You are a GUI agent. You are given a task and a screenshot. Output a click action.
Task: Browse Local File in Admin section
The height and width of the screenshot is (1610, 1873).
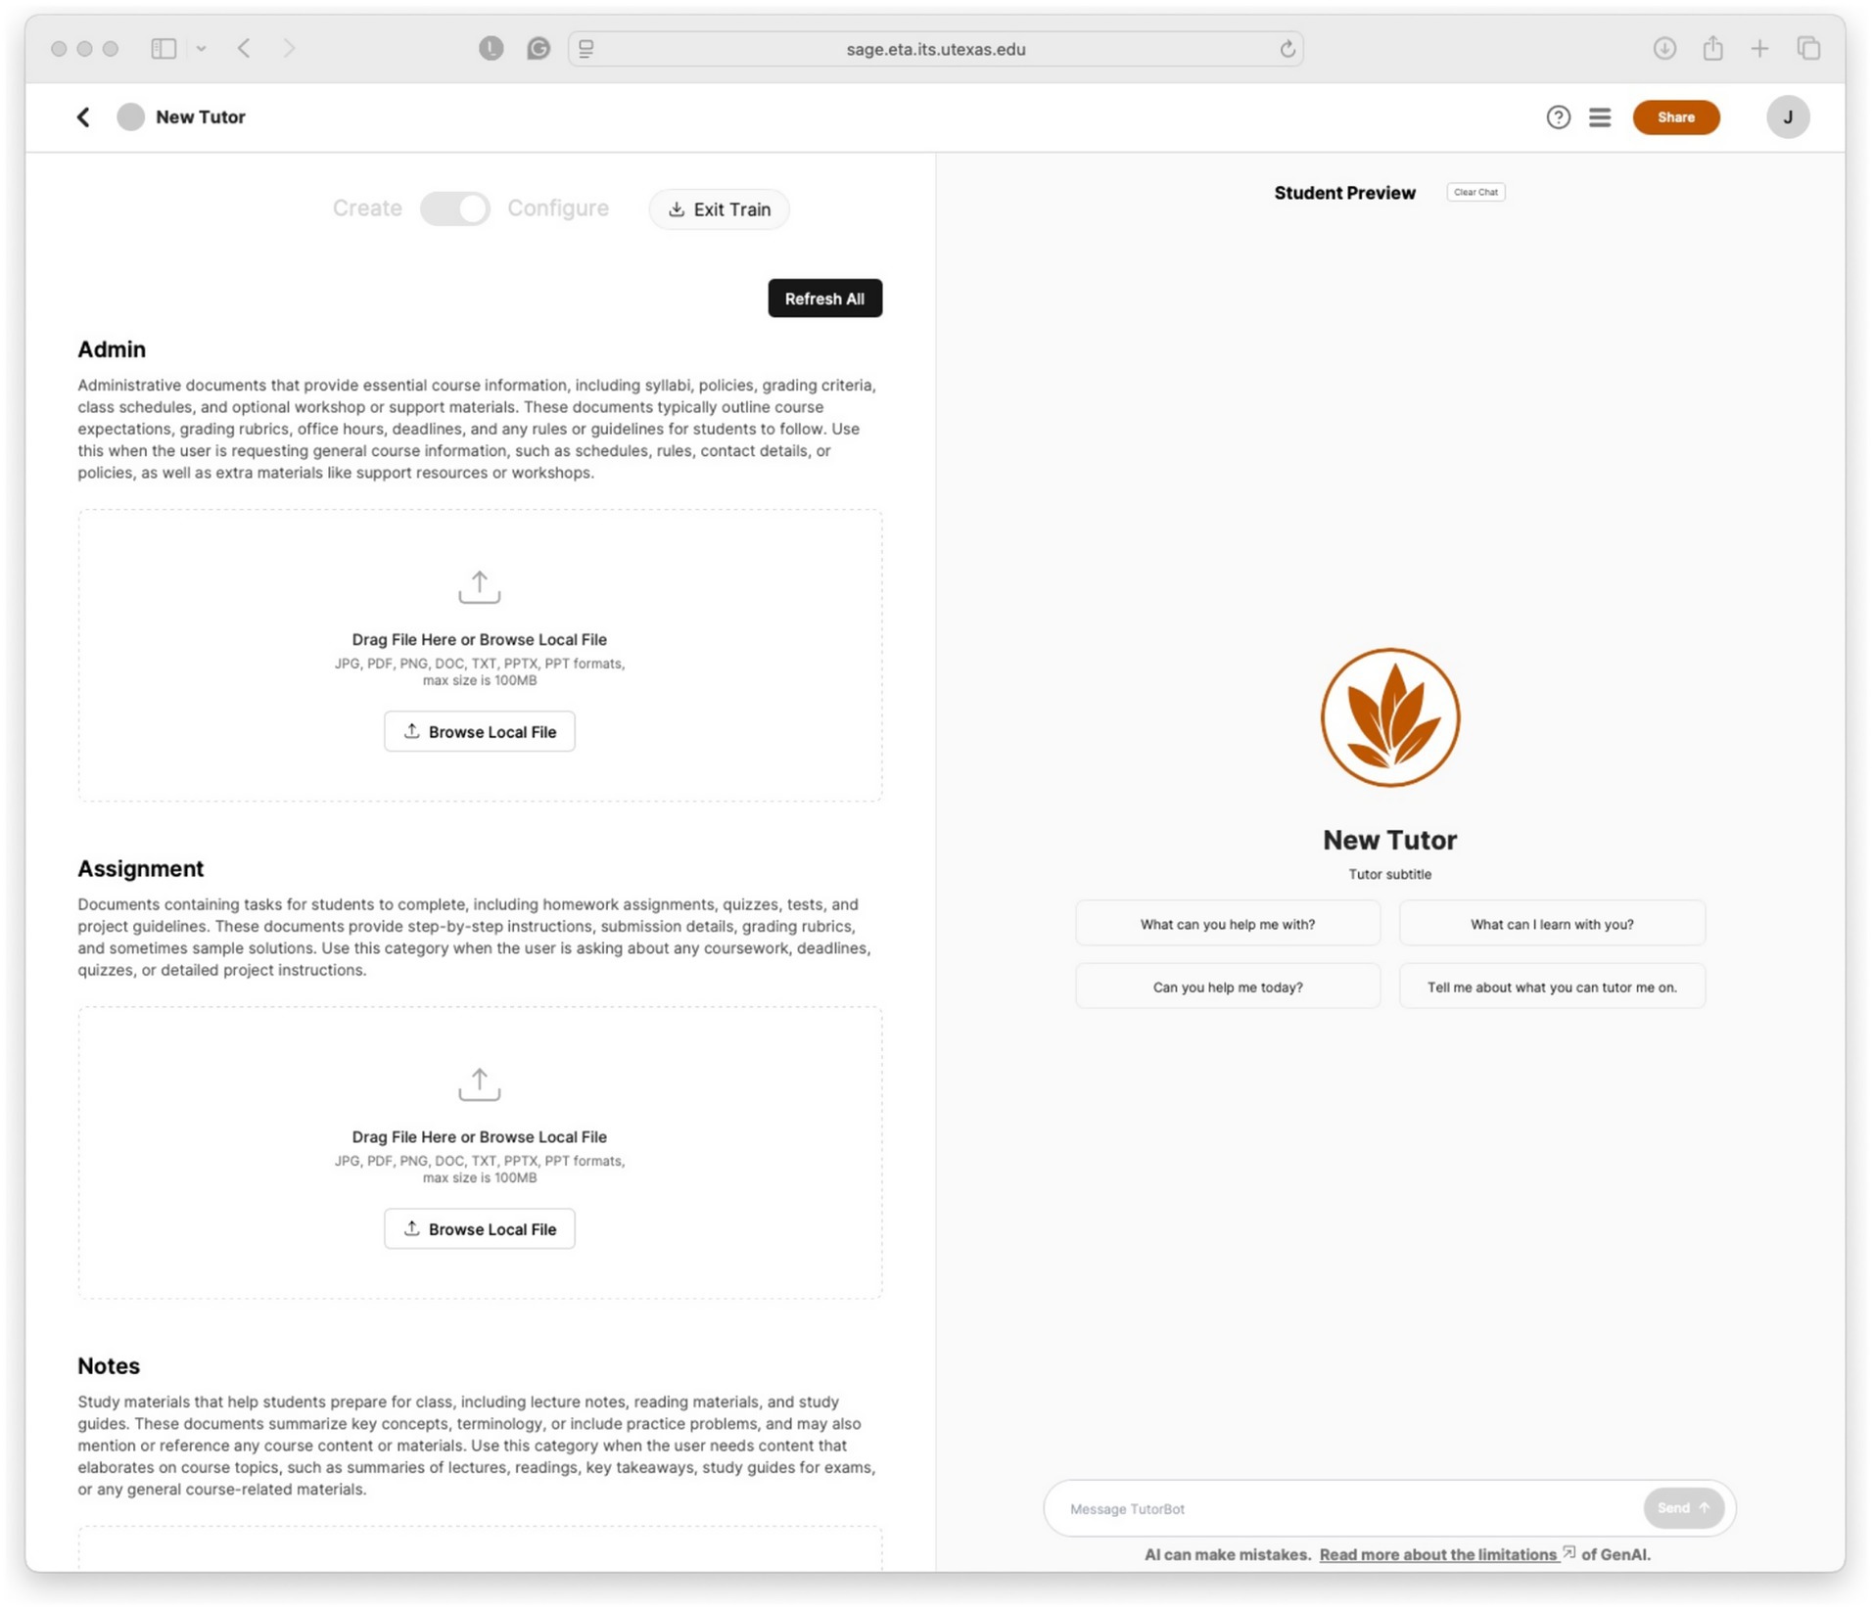[x=479, y=731]
